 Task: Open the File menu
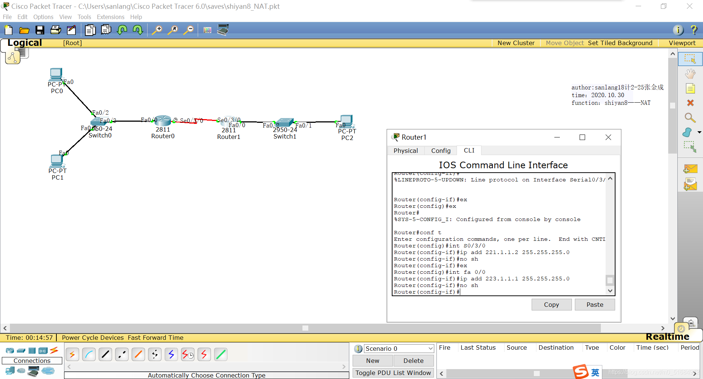(7, 17)
